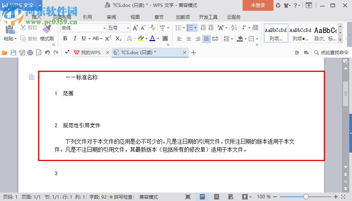Open the font size dropdown 五号
The height and width of the screenshot is (201, 352).
point(128,28)
